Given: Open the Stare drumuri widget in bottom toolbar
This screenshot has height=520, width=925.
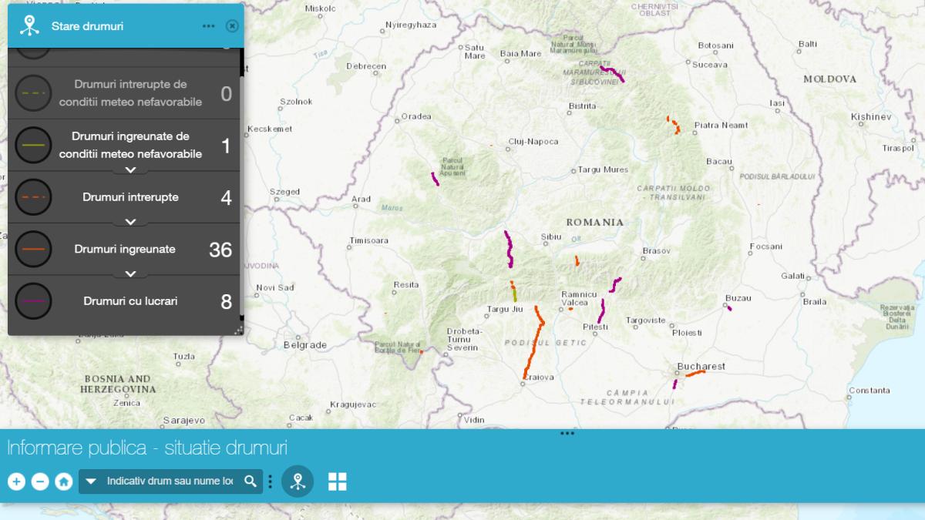Looking at the screenshot, I should point(298,481).
